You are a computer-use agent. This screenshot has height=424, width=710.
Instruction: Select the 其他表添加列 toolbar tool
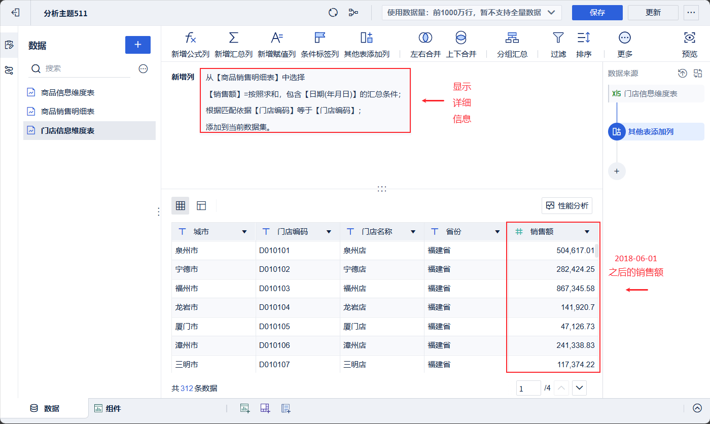tap(367, 45)
